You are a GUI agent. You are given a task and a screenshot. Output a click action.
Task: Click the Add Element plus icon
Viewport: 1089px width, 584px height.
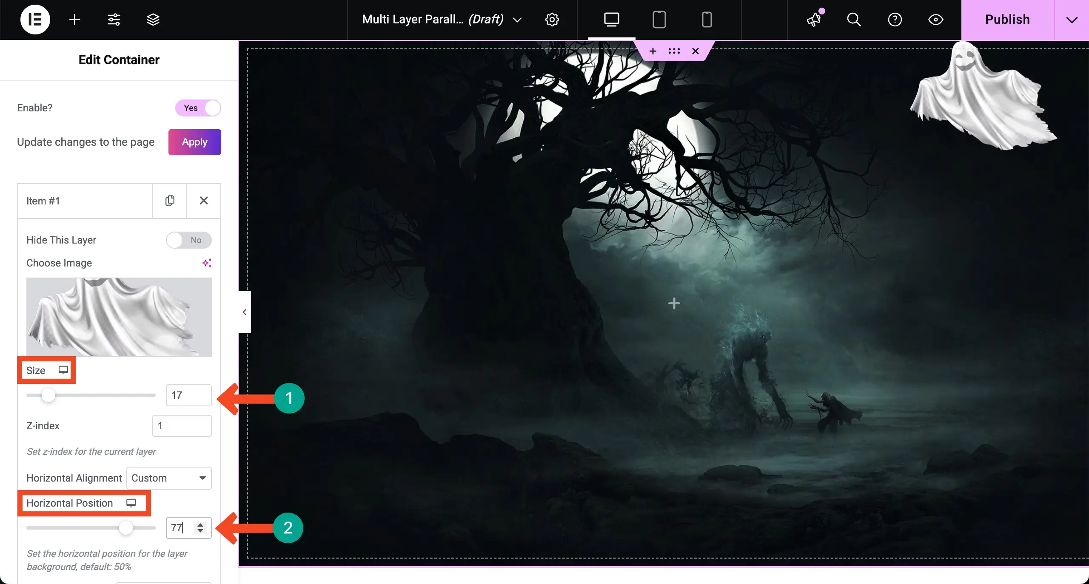pyautogui.click(x=74, y=20)
